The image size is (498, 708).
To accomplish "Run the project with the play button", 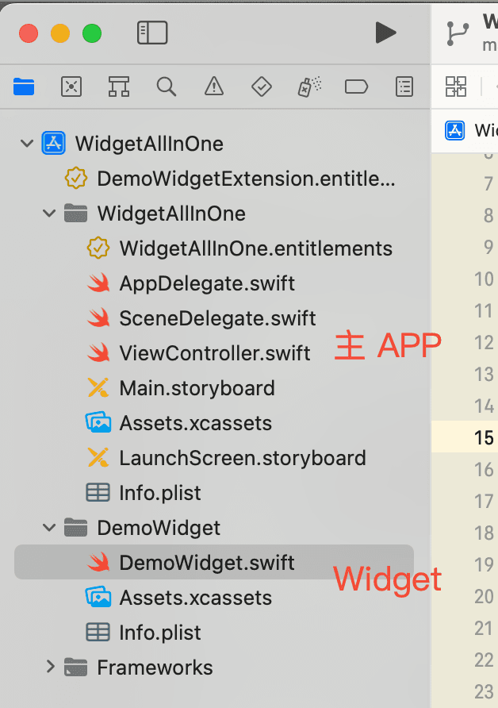I will tap(385, 33).
